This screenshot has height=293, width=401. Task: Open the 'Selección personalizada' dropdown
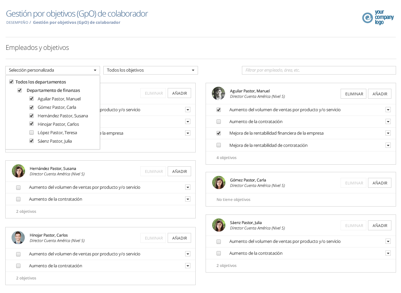coord(52,70)
